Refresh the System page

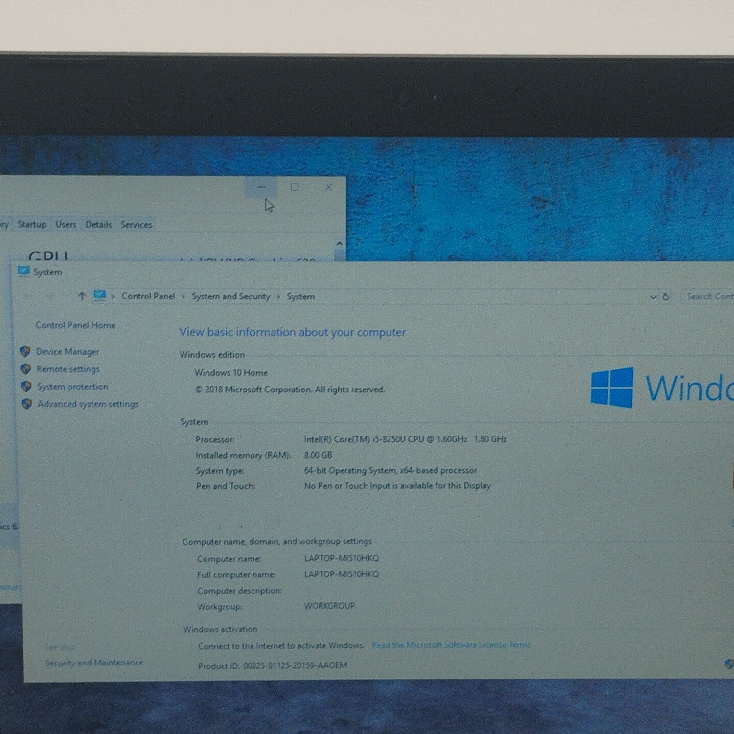(x=665, y=297)
